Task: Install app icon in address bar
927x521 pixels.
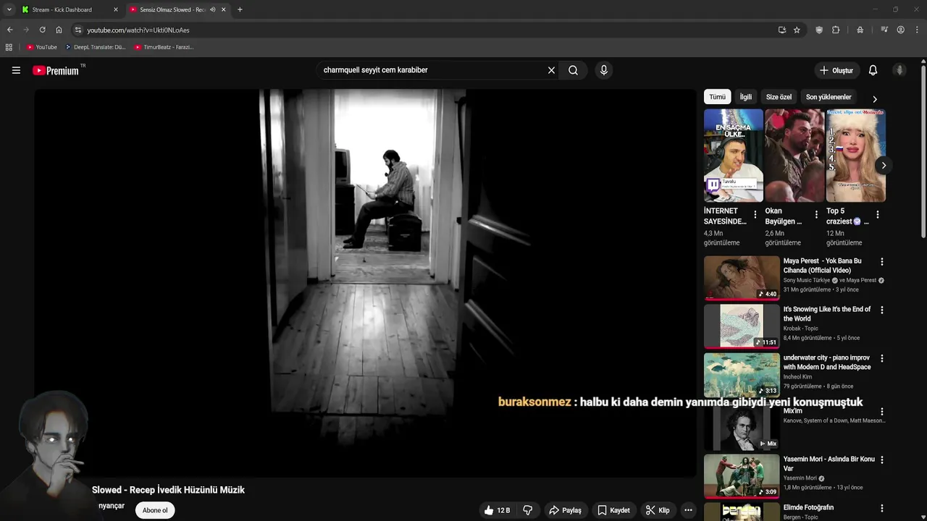Action: click(x=782, y=30)
